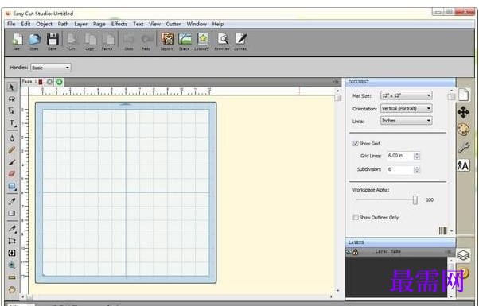This screenshot has width=479, height=306.
Task: Click the Redo toolbar icon
Action: coord(146,41)
